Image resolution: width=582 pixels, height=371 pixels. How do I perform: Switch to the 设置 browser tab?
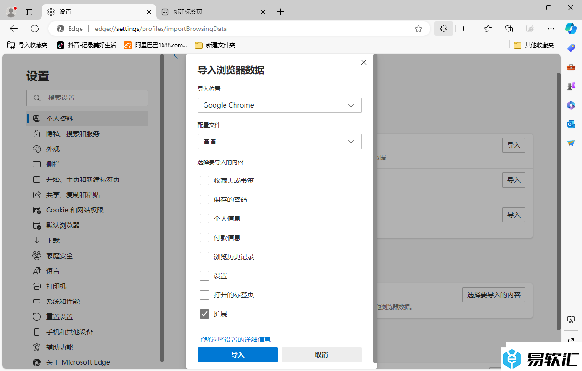tap(99, 12)
